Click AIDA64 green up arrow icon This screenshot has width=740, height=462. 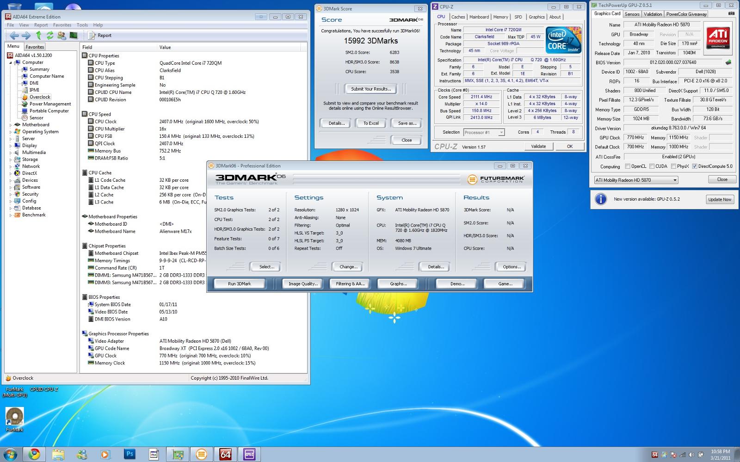click(x=38, y=35)
